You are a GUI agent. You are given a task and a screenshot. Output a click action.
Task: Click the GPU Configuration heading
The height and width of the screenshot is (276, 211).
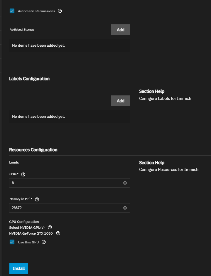click(x=24, y=221)
